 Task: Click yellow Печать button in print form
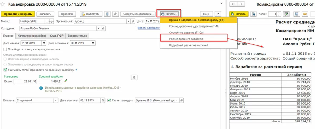(x=239, y=14)
